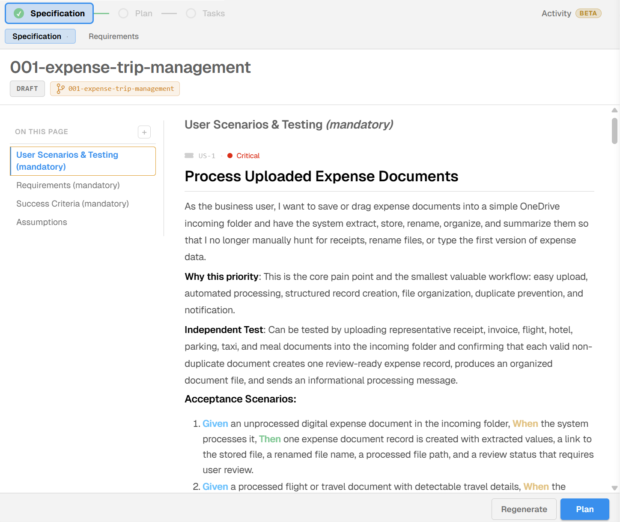Image resolution: width=620 pixels, height=522 pixels.
Task: Click the git branch icon in the branch chip
Action: tap(60, 89)
